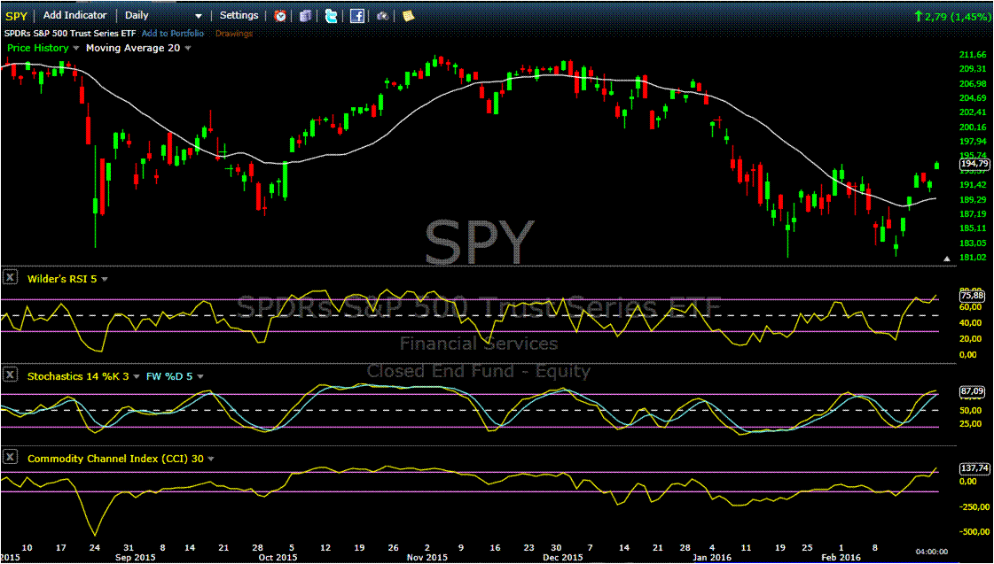Open the Drawings link
Screen dimensions: 994x564
(235, 33)
